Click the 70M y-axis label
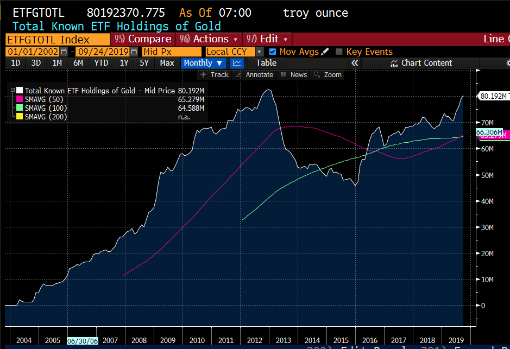This screenshot has width=510, height=349. click(487, 123)
